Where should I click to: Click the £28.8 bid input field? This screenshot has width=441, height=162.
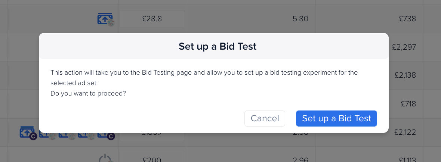[x=152, y=19]
